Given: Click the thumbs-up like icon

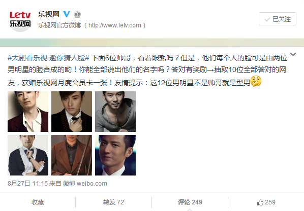Looking at the screenshot, I should tap(260, 202).
